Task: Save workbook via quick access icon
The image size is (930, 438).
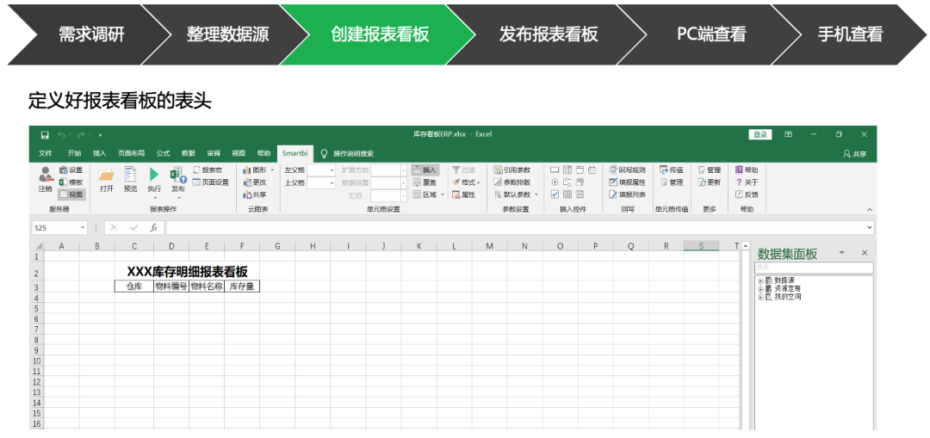Action: coord(45,135)
